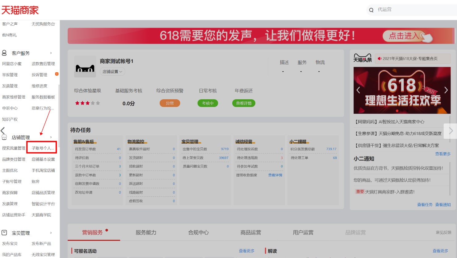
Task: Switch to the 用户运营 tab
Action: click(303, 232)
